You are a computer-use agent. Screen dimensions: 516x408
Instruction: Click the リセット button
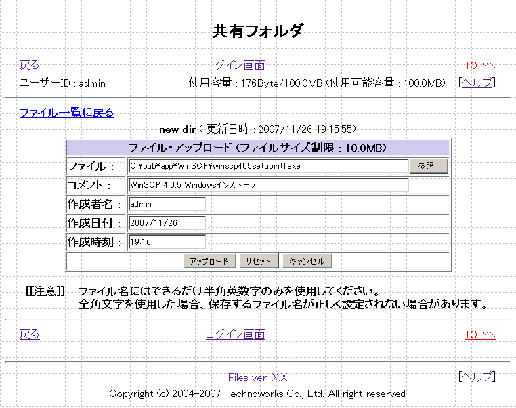[258, 262]
